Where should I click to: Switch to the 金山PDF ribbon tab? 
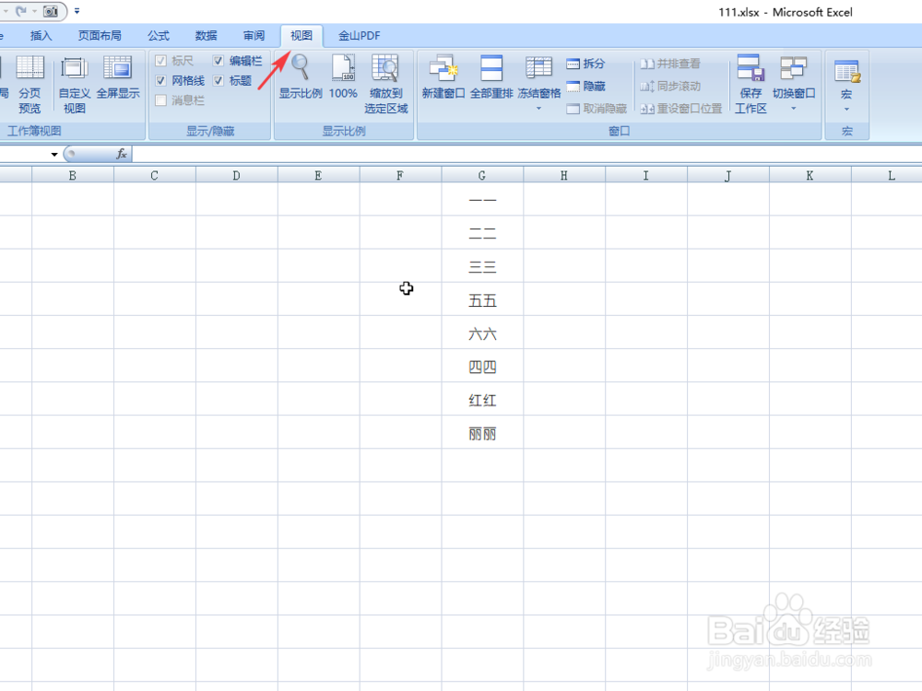(x=358, y=35)
